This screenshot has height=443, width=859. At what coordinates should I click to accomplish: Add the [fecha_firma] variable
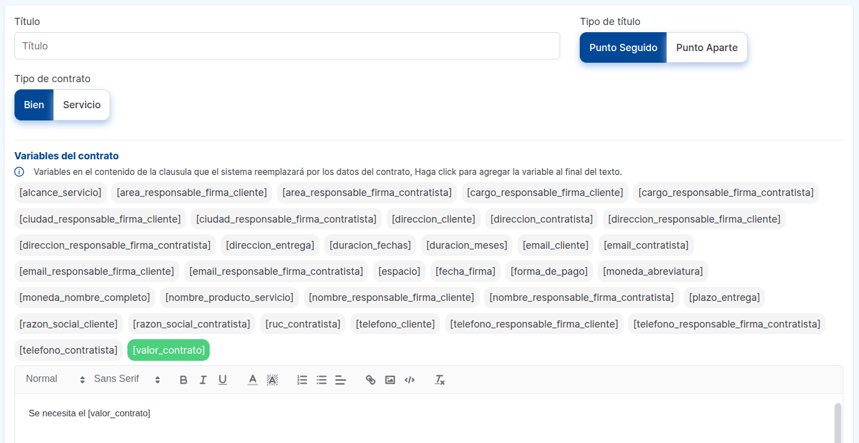[465, 271]
